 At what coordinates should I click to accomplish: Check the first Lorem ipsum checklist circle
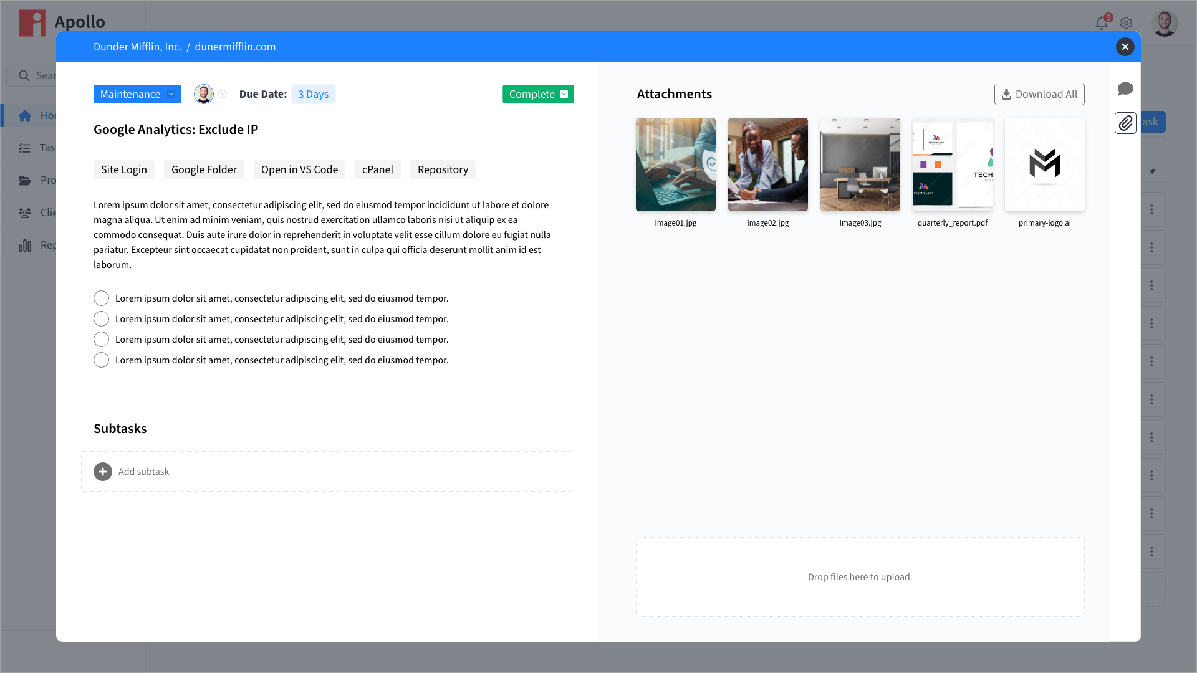point(101,298)
